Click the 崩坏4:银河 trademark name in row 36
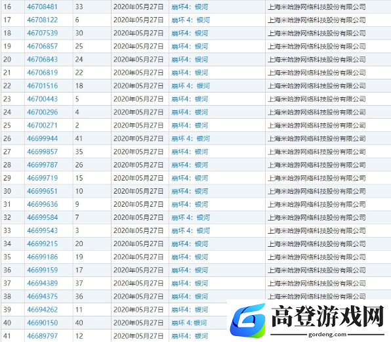The width and height of the screenshot is (391, 342). click(x=190, y=270)
